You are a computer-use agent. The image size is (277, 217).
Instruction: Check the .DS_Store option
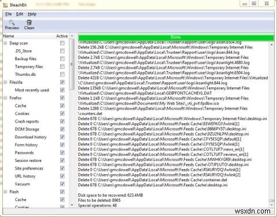[x=62, y=51]
